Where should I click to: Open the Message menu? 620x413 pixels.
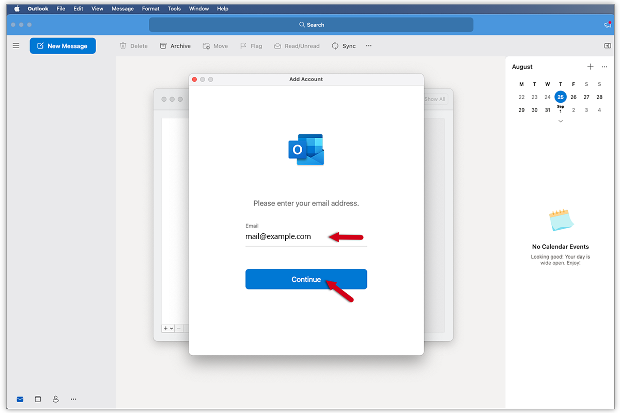(122, 9)
